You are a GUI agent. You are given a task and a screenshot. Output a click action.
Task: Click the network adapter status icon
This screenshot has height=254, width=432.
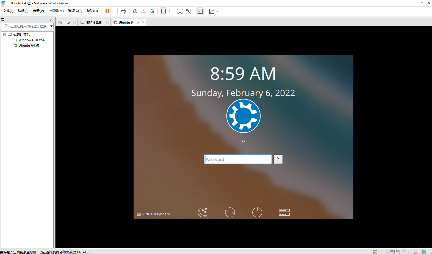[398, 252]
